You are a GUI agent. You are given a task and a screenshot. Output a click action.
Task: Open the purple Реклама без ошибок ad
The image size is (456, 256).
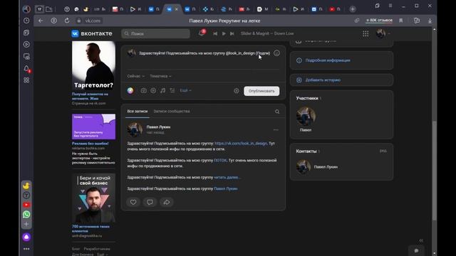point(93,127)
